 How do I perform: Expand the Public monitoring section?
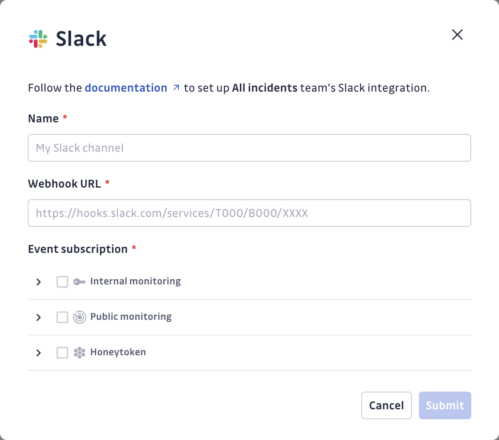[39, 317]
